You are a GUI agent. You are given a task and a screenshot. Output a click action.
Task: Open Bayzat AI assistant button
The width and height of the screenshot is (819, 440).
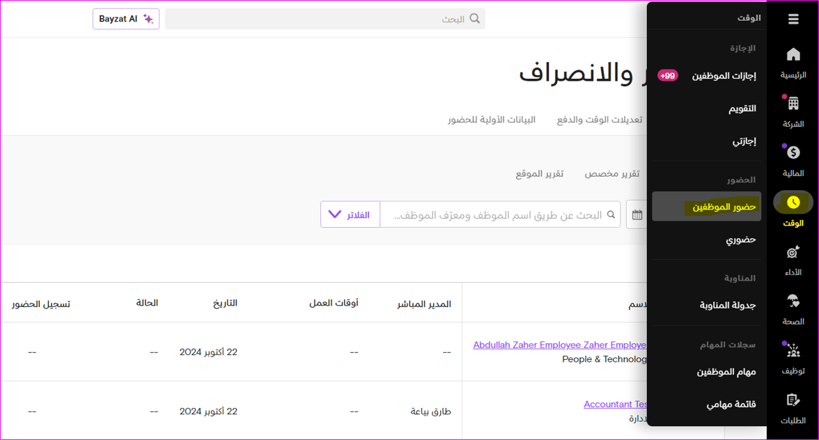pos(126,19)
